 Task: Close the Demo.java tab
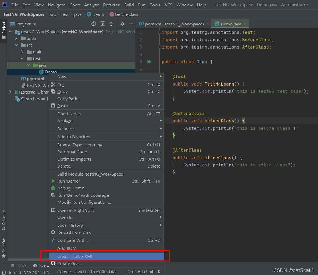point(245,24)
